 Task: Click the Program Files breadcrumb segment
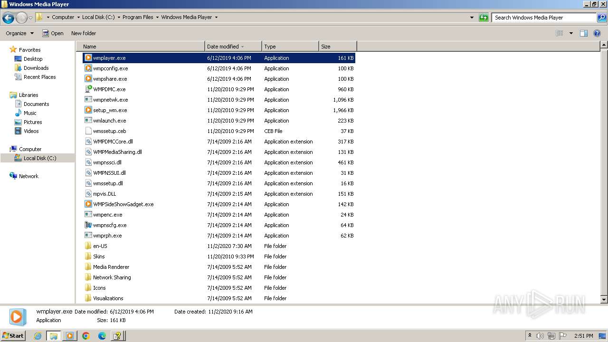(x=138, y=17)
